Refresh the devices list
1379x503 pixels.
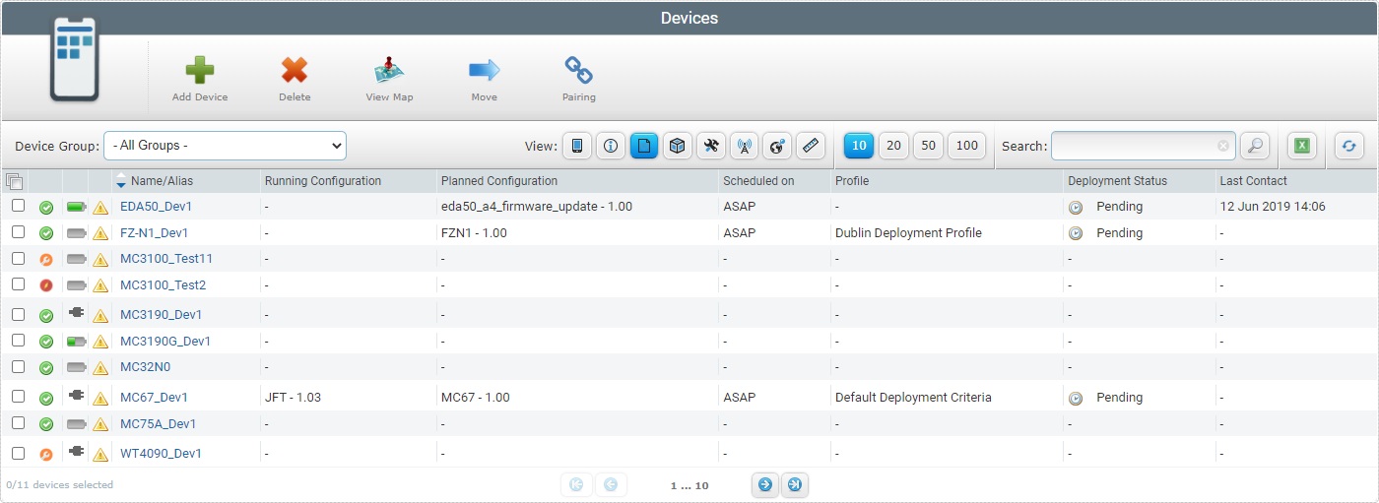1348,146
